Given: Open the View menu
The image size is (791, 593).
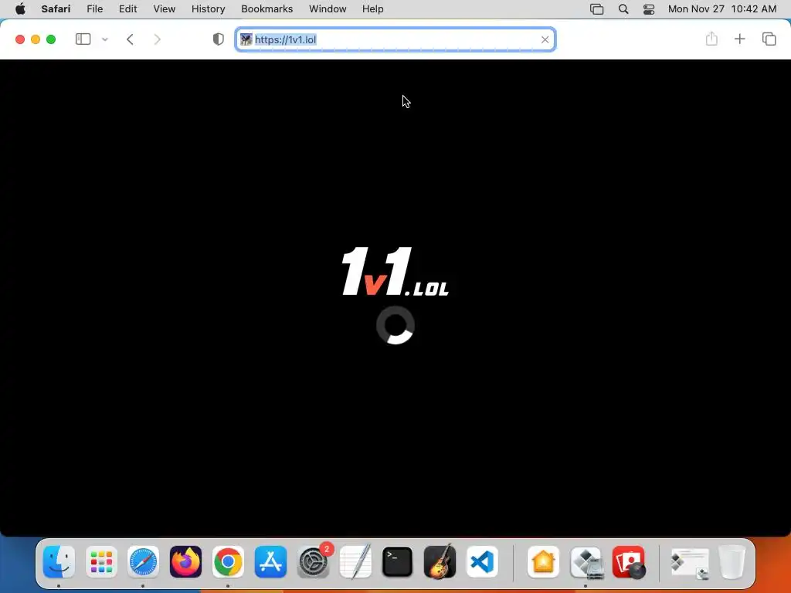Looking at the screenshot, I should click(164, 9).
